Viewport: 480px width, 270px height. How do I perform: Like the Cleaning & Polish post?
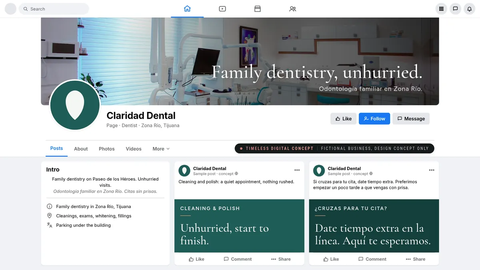pyautogui.click(x=196, y=259)
